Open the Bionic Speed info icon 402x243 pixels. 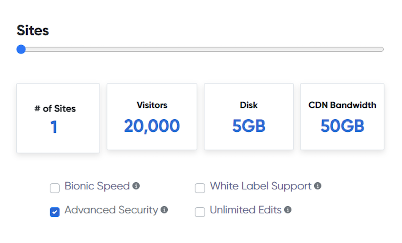[136, 186]
